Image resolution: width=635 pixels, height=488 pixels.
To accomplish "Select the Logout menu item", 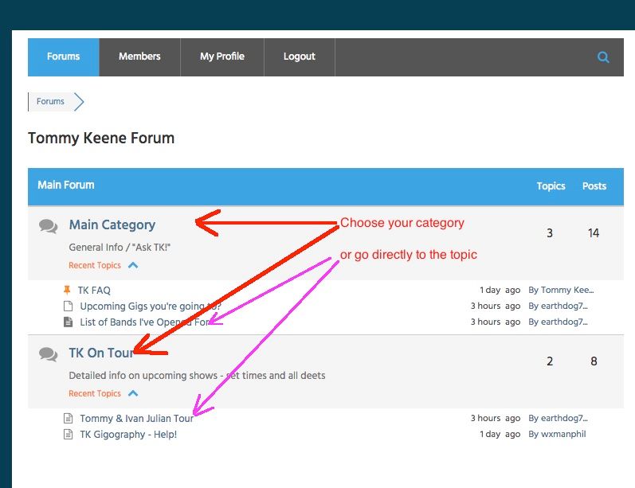I will [x=300, y=57].
